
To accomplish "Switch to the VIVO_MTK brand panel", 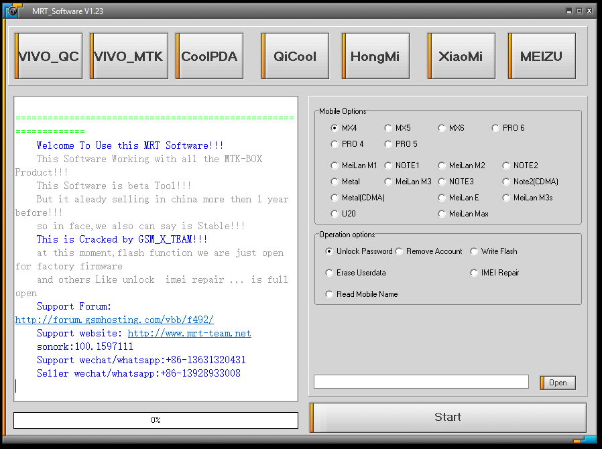I will [x=129, y=56].
